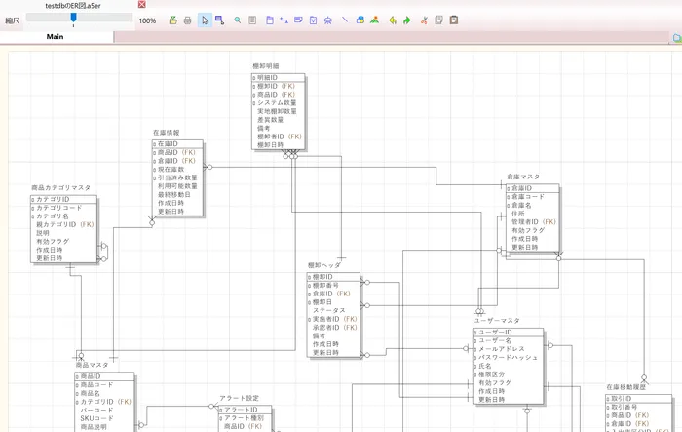Click the printer icon in the toolbar

point(187,20)
